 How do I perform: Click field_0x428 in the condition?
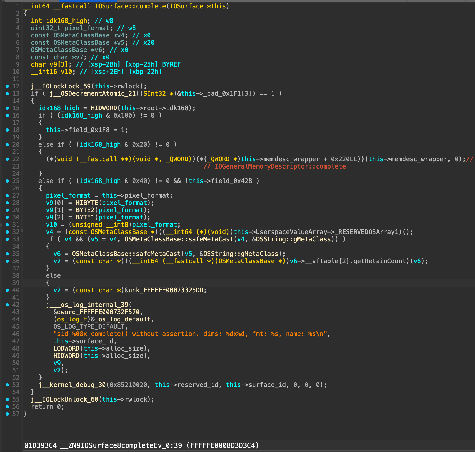pos(232,181)
